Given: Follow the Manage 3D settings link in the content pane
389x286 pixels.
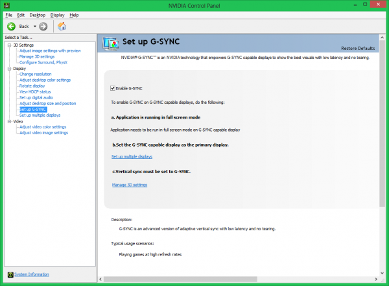Looking at the screenshot, I should [x=130, y=185].
